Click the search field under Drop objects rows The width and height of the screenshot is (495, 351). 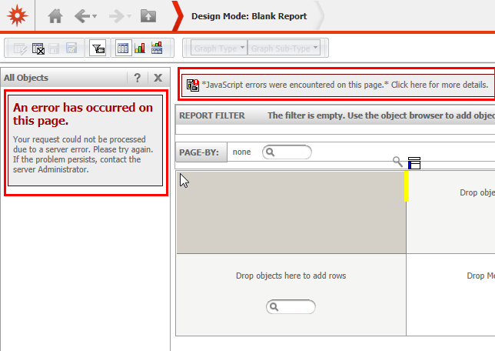[291, 306]
